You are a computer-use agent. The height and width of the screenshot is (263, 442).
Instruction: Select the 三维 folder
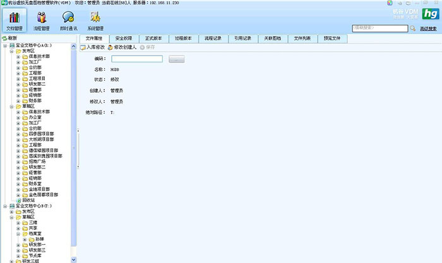point(33,223)
